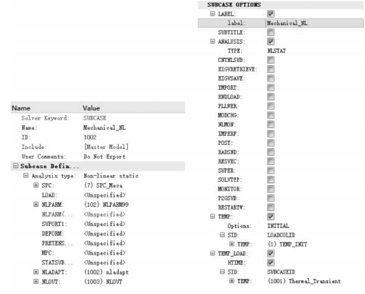Collapse the LABEL option group
365x294 pixels.
pyautogui.click(x=212, y=13)
